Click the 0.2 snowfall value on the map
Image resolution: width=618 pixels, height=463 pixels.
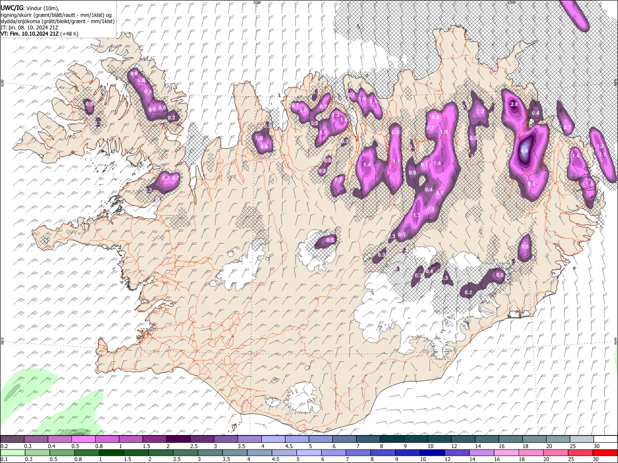[x=468, y=293]
